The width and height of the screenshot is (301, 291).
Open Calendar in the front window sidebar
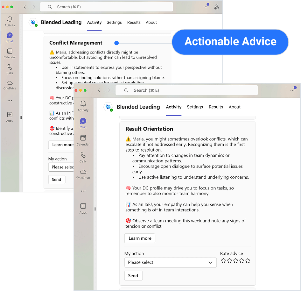coord(83,140)
